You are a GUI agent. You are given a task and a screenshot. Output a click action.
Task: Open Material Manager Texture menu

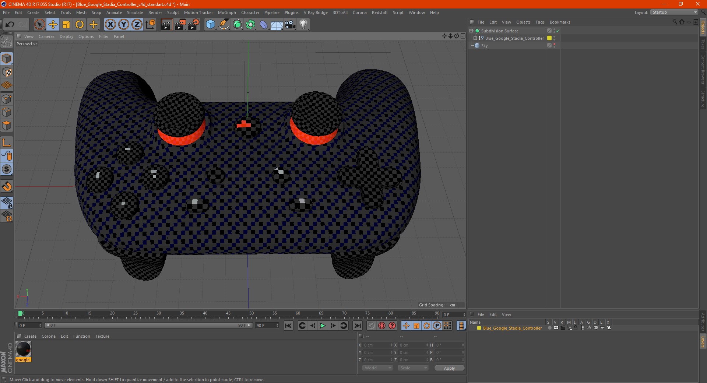[x=102, y=336]
